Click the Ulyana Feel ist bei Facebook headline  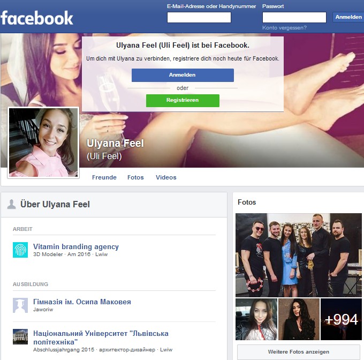pos(183,46)
